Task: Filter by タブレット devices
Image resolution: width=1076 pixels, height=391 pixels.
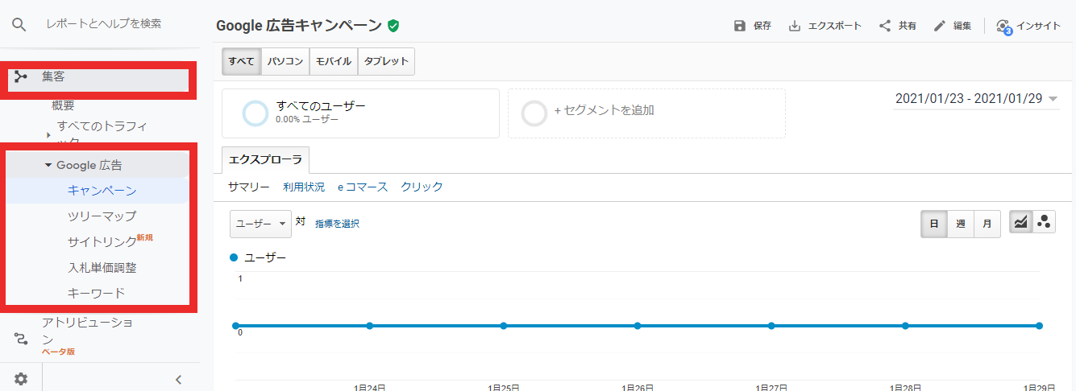Action: 386,61
